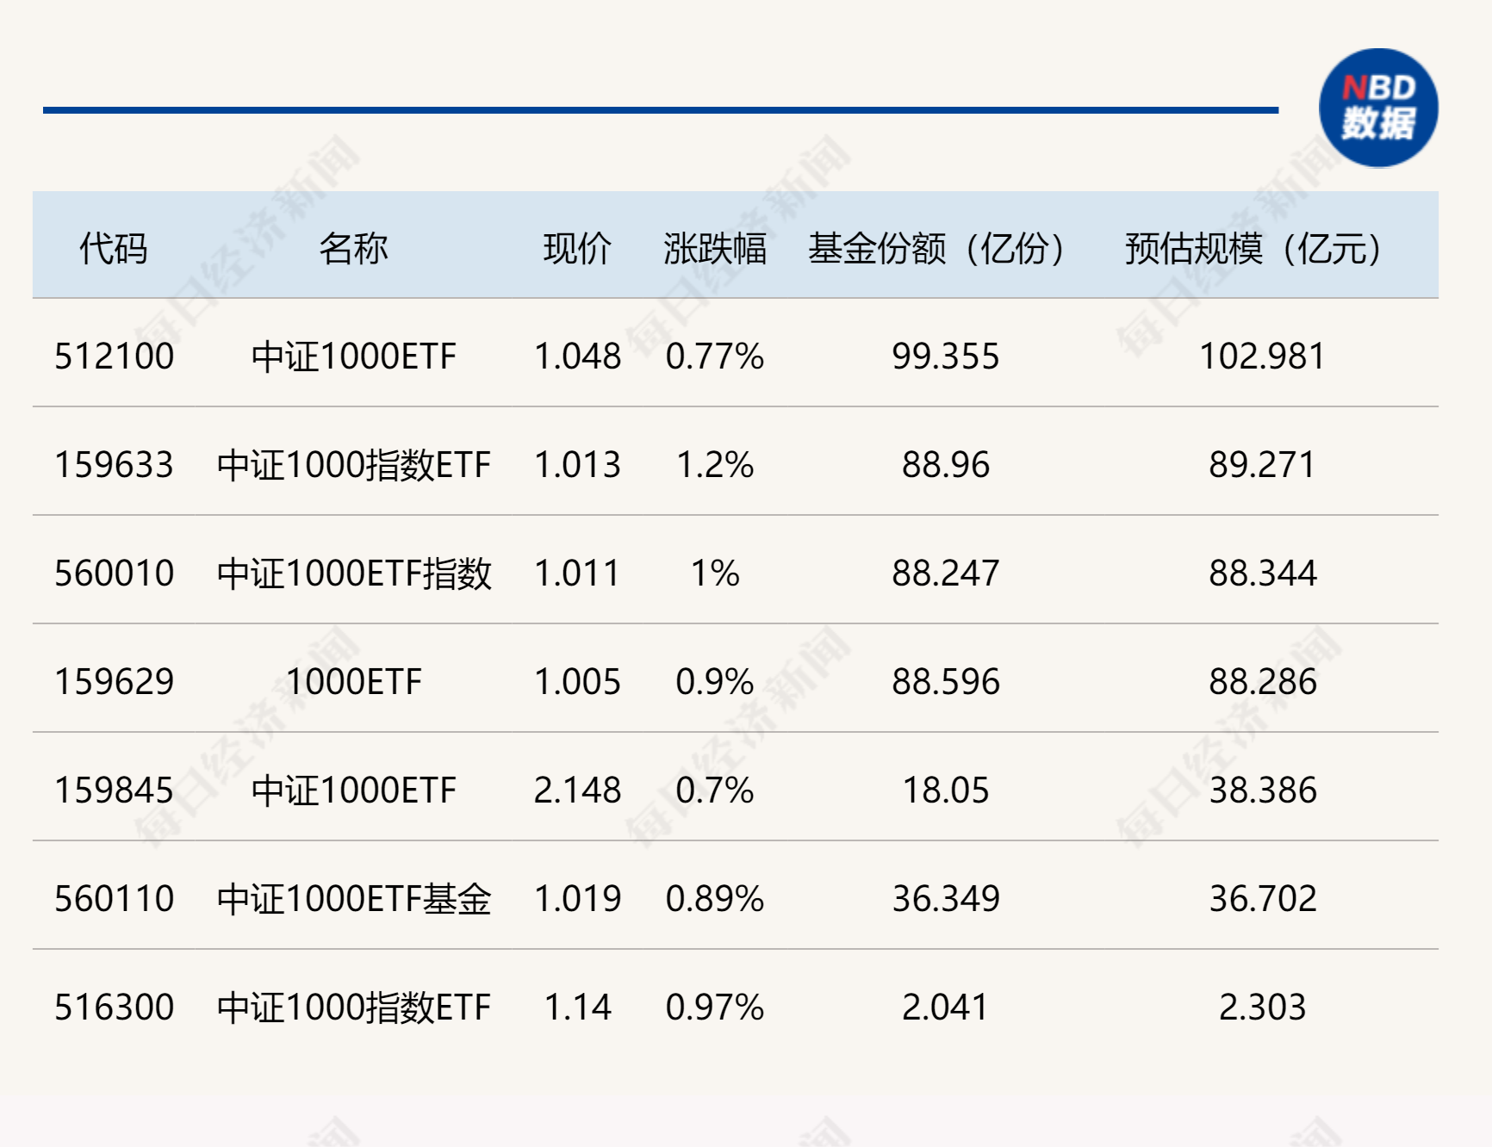Viewport: 1492px width, 1147px height.
Task: Click the last row code 516300
Action: click(110, 1006)
